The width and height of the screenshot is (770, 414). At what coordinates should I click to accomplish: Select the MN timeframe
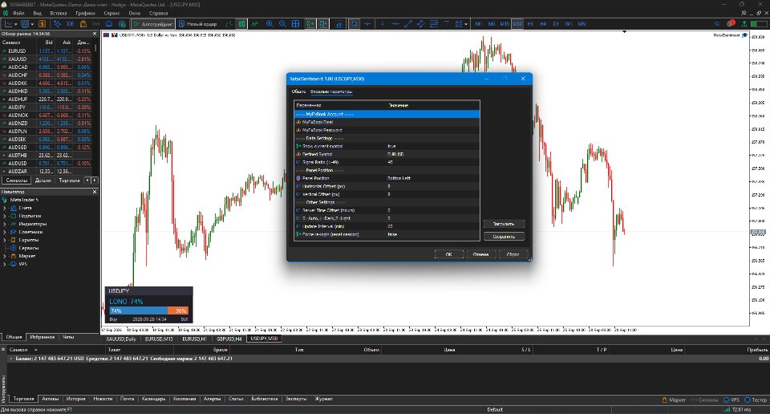click(582, 23)
